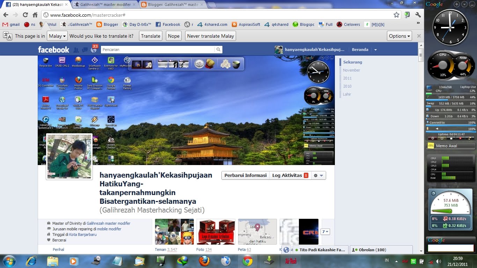
Task: Open the Facebook messages icon
Action: [84, 49]
